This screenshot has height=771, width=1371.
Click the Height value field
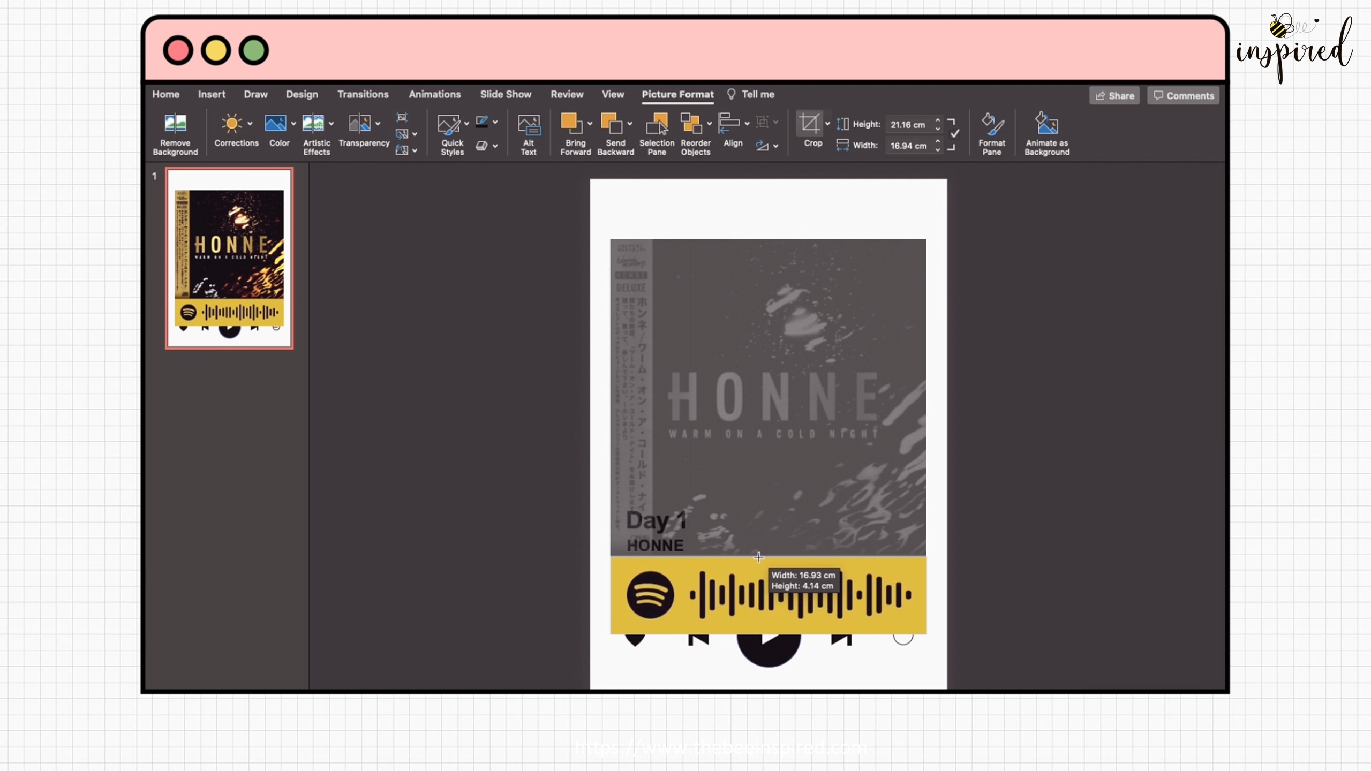[909, 124]
